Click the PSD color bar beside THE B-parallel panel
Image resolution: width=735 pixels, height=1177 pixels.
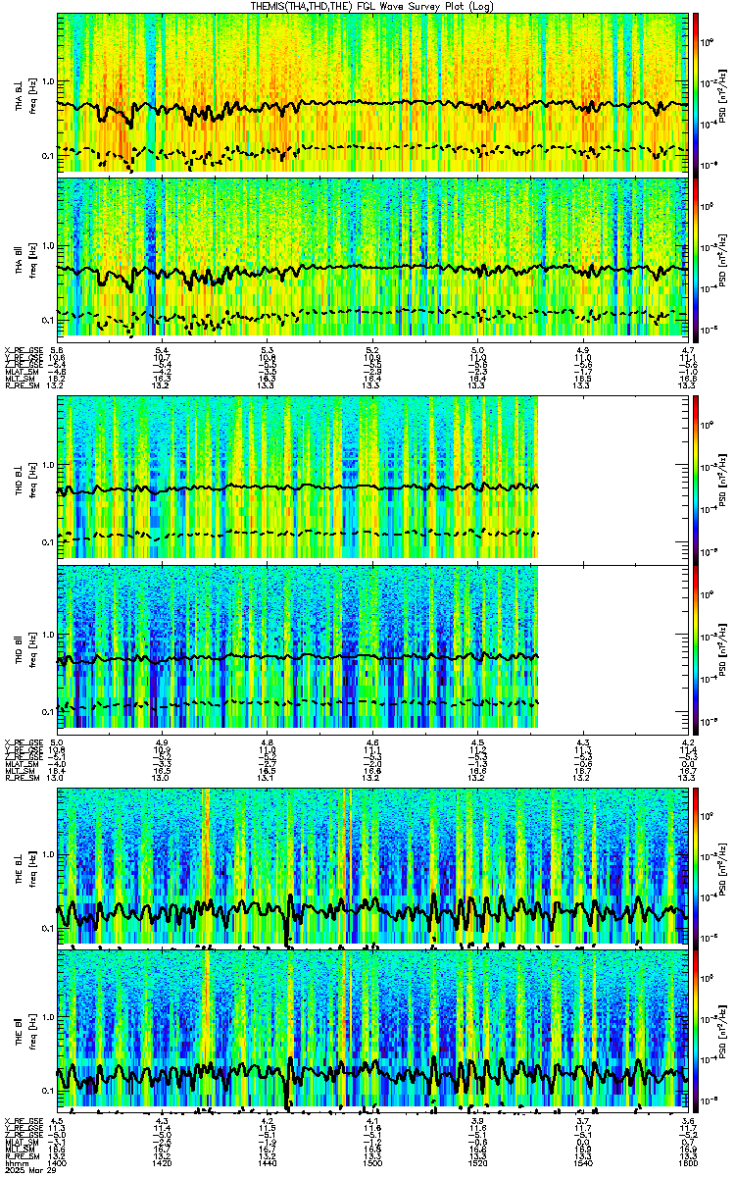[x=695, y=1029]
